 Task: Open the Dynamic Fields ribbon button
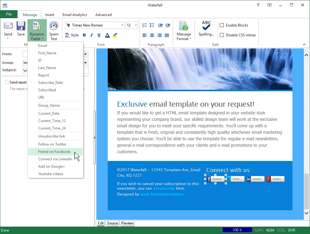[x=37, y=30]
